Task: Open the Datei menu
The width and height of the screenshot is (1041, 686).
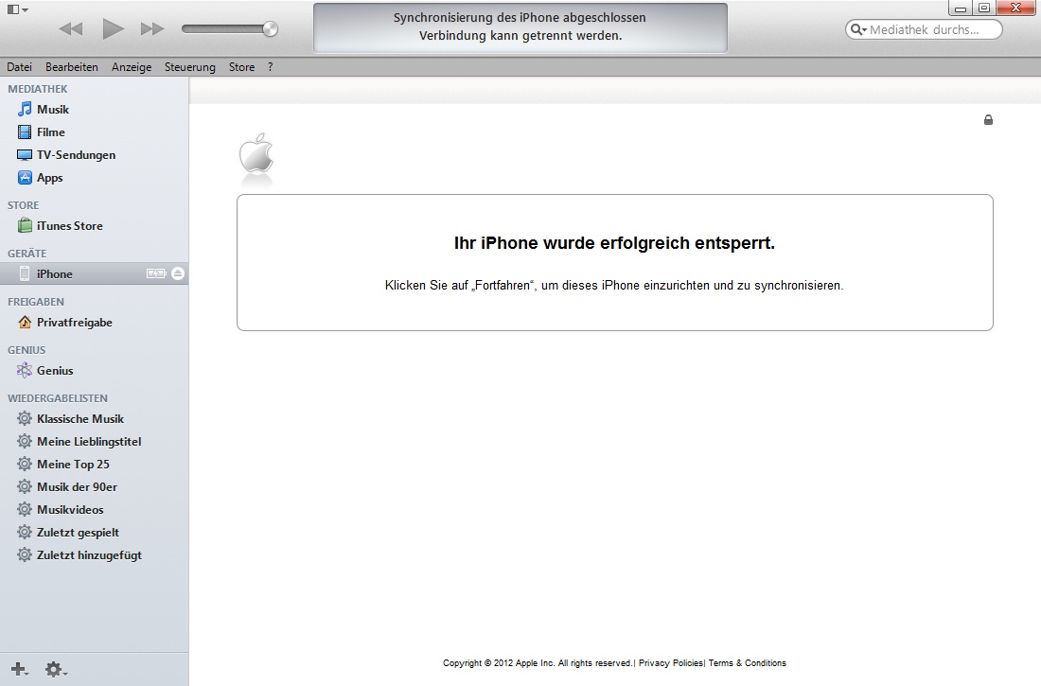Action: click(20, 67)
